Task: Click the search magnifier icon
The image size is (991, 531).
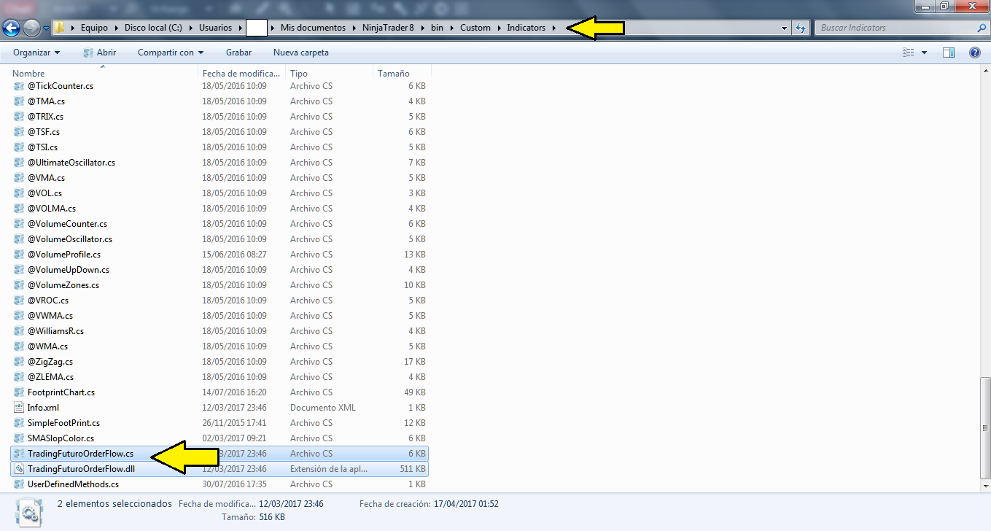Action: (981, 28)
